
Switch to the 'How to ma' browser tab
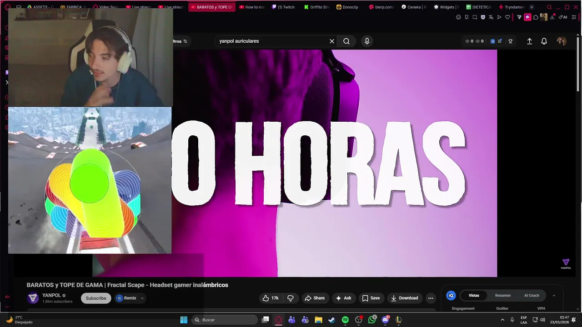click(x=251, y=7)
